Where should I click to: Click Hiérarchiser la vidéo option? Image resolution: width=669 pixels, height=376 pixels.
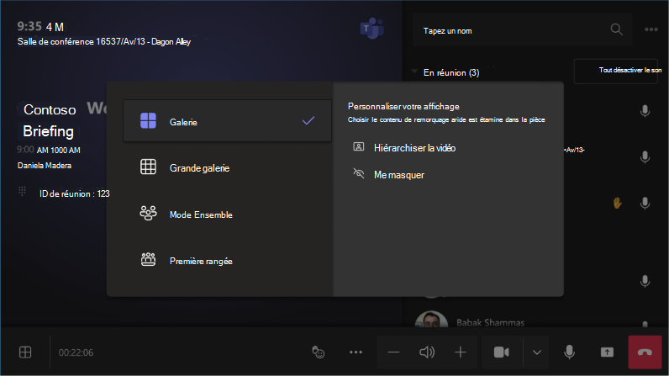[x=404, y=148]
